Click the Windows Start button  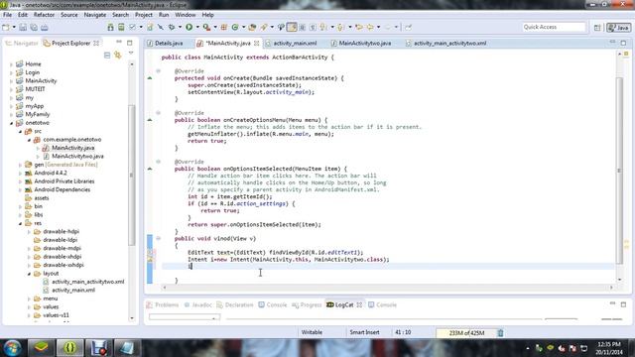click(13, 348)
